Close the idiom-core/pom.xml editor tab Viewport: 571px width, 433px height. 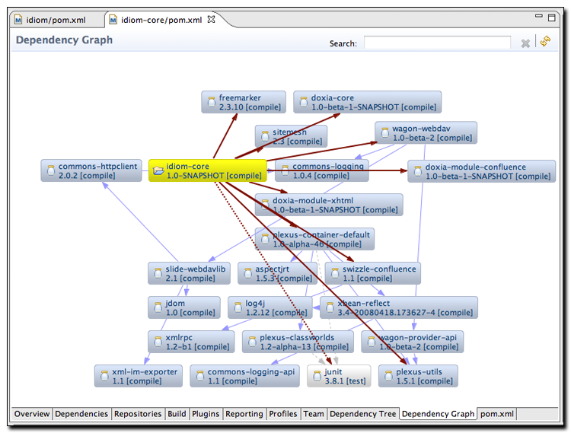tap(212, 19)
